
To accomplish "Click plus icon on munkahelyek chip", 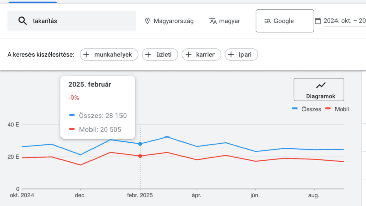I will pos(86,54).
